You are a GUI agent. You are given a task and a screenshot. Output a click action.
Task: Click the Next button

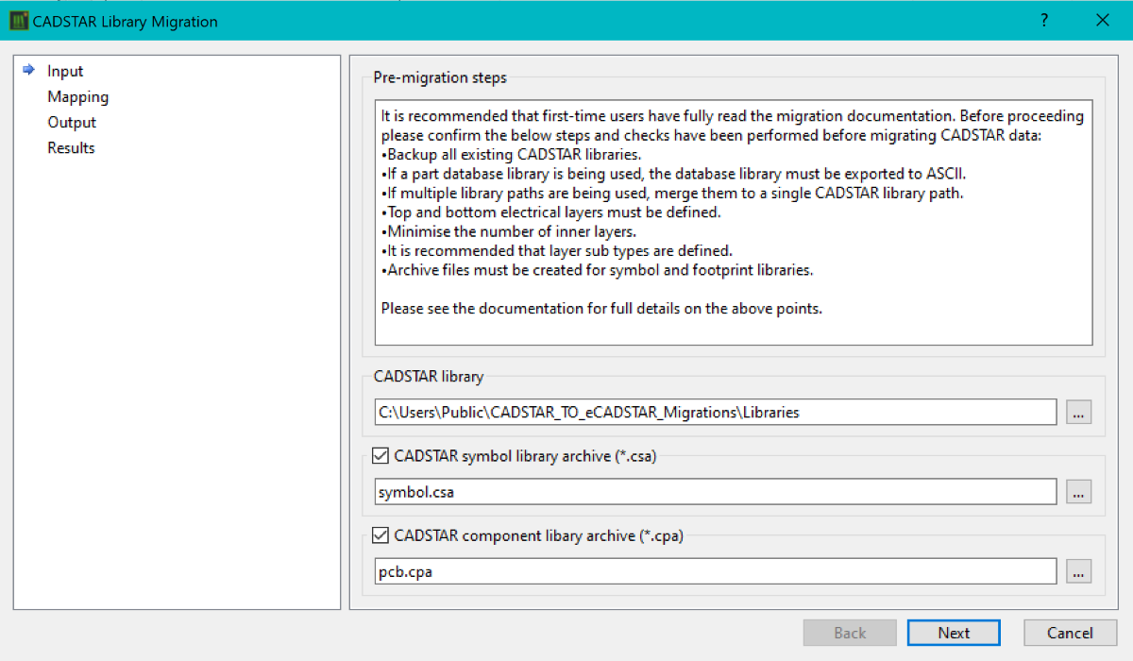[x=954, y=633]
